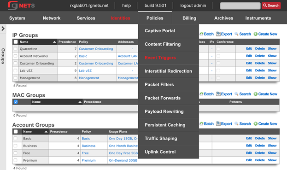Click Edit for the Management IP group

(x=249, y=77)
